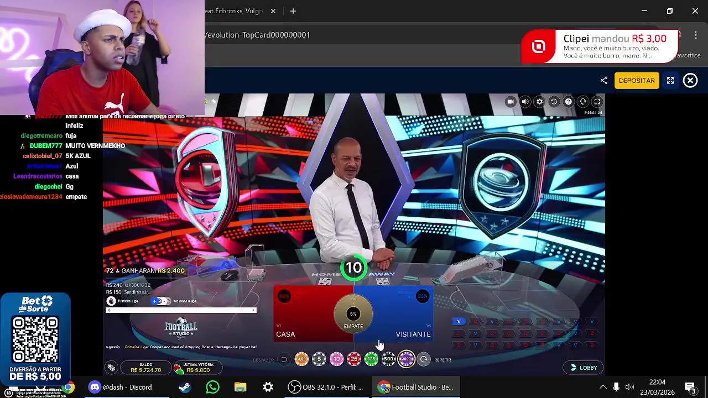Click the Primeira Liga league icon
708x398 pixels.
pos(111,301)
